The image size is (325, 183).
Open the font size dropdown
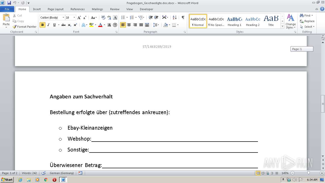point(74,18)
